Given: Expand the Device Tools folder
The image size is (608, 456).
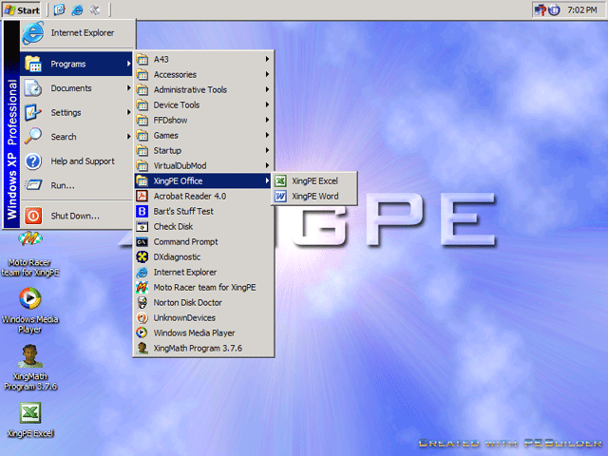Looking at the screenshot, I should (x=202, y=105).
